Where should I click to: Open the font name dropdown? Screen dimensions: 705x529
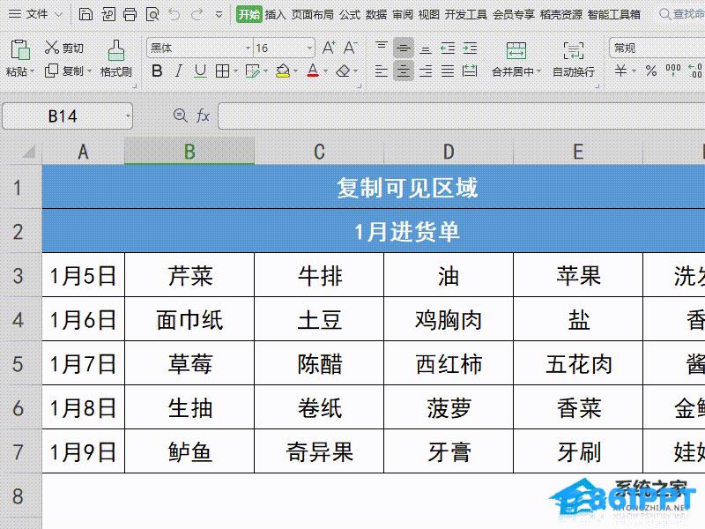(248, 48)
